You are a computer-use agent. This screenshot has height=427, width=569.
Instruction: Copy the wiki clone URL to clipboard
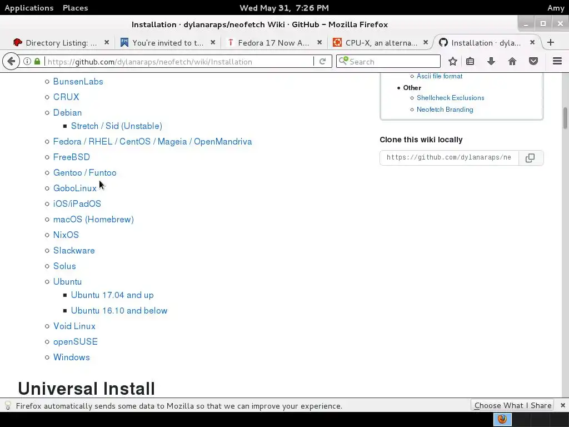[x=530, y=157]
